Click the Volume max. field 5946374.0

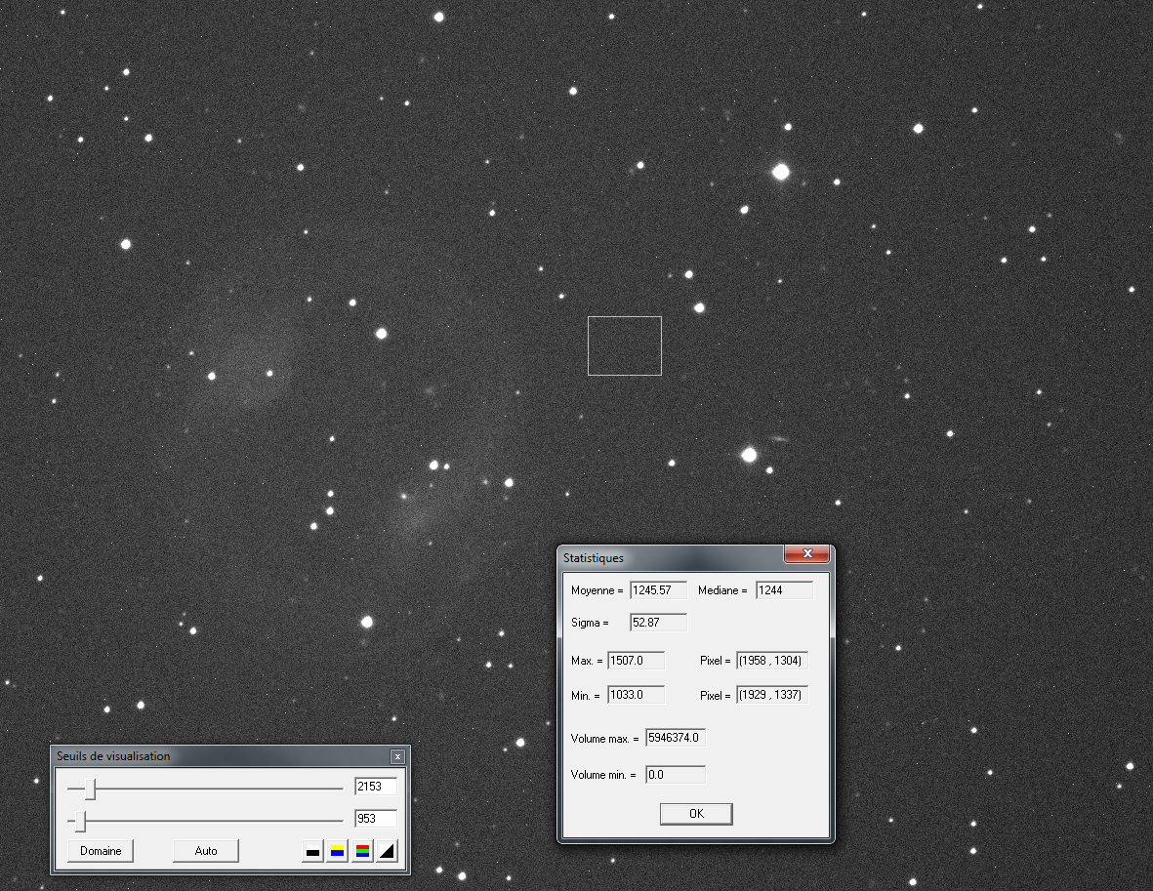(x=676, y=738)
